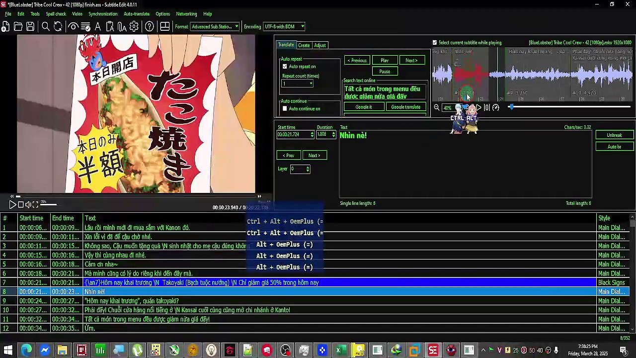Adjust the Start time spinner arrows
This screenshot has height=358, width=636.
pos(312,135)
